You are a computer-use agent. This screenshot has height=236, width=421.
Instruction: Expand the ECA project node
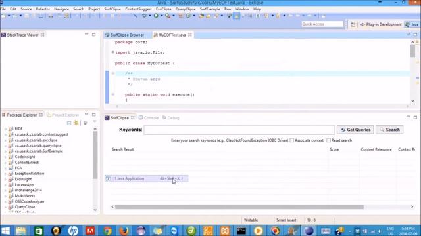pyautogui.click(x=5, y=168)
